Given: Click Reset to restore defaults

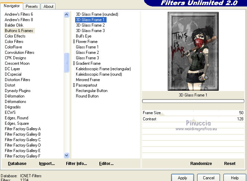Looking at the screenshot, I should point(230,164).
